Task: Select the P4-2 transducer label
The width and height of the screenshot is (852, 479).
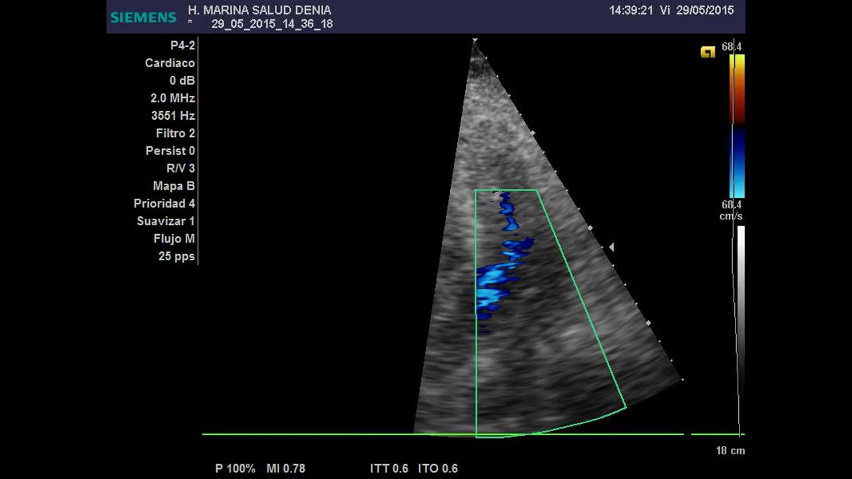Action: tap(182, 45)
